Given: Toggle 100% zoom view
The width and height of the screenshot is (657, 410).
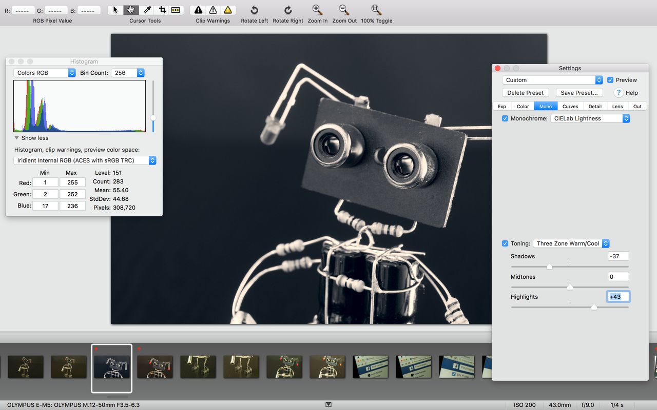Looking at the screenshot, I should click(376, 10).
